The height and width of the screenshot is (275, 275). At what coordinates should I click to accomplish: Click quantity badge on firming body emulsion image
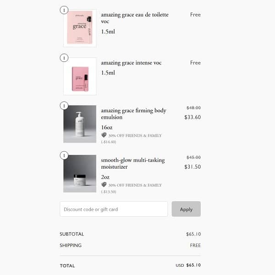click(x=64, y=106)
